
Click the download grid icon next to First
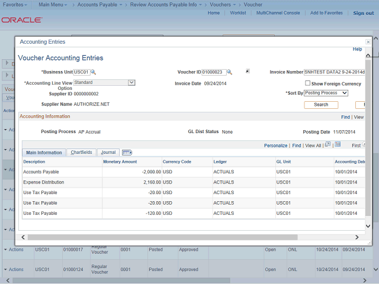[x=337, y=144]
